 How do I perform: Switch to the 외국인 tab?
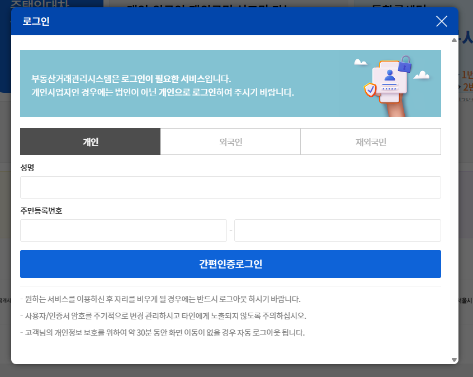[230, 142]
